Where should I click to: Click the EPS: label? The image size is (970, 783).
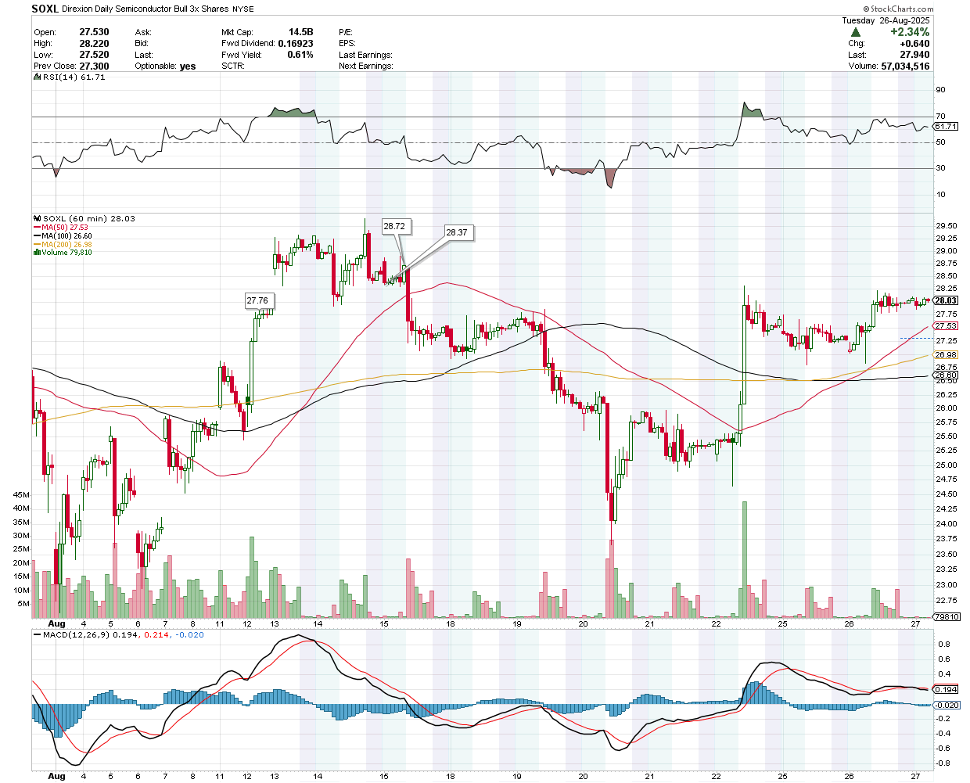pyautogui.click(x=347, y=44)
